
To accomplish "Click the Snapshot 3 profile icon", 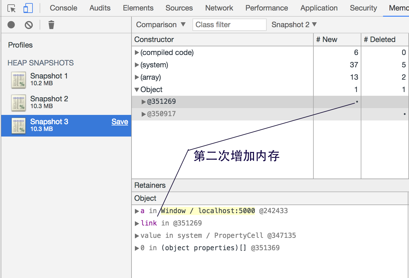I will [19, 126].
